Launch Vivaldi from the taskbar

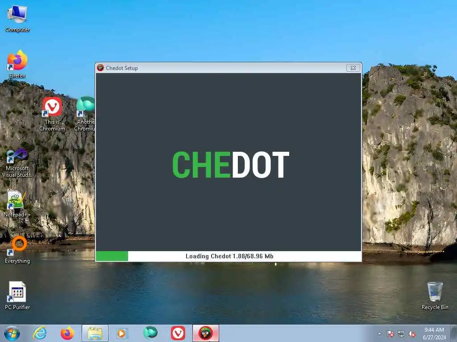[178, 333]
